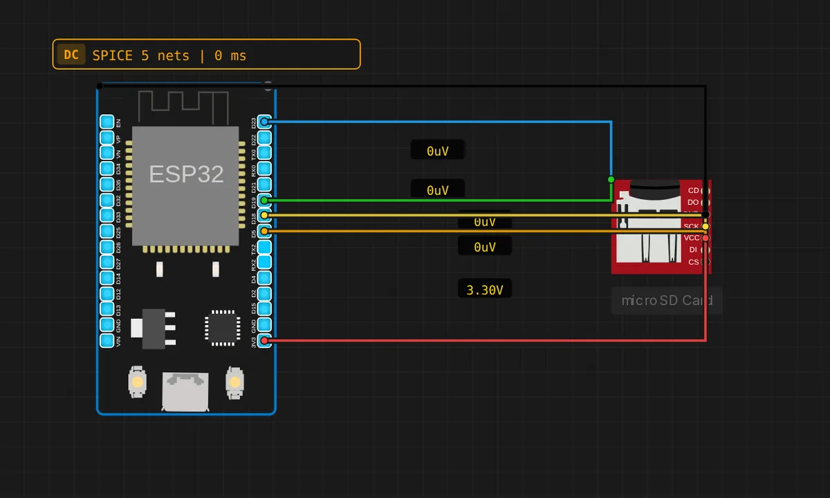This screenshot has width=830, height=498.
Task: Select the D12 pin on the ESP32
Action: pyautogui.click(x=107, y=294)
